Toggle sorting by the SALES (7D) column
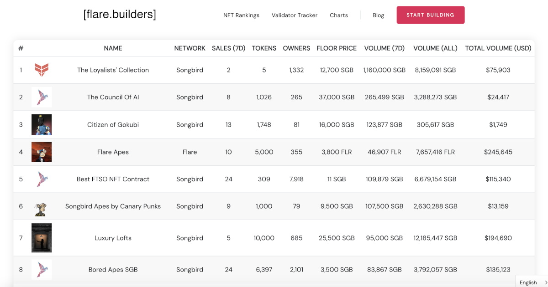Image resolution: width=548 pixels, height=287 pixels. pos(228,48)
